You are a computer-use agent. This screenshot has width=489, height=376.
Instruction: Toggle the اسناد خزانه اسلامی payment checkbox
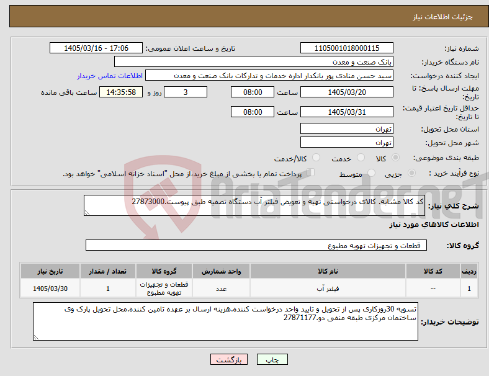point(310,172)
